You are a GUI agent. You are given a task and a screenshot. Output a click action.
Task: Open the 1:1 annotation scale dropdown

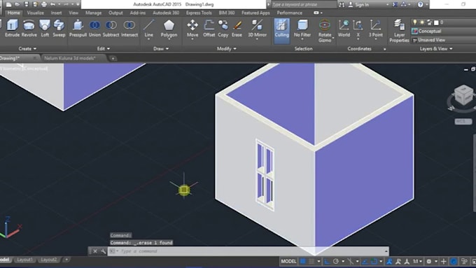coord(417,261)
